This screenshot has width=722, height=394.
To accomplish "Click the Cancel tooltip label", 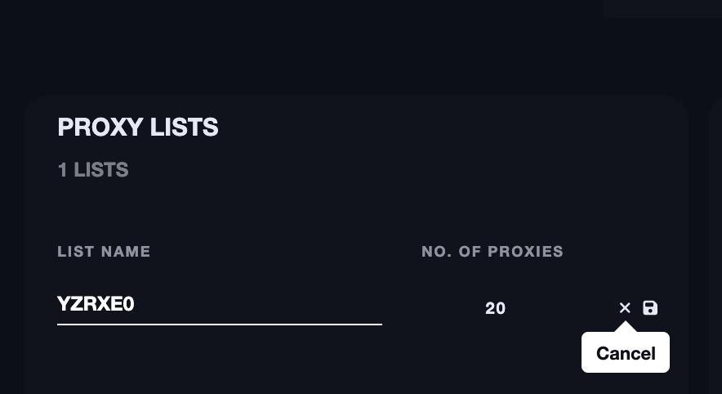I will (626, 353).
